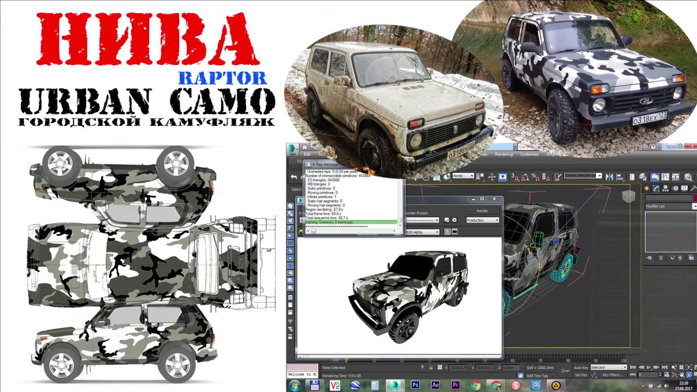Toggle the highlighted Keyboard Shortcut Override icon

click(x=503, y=176)
